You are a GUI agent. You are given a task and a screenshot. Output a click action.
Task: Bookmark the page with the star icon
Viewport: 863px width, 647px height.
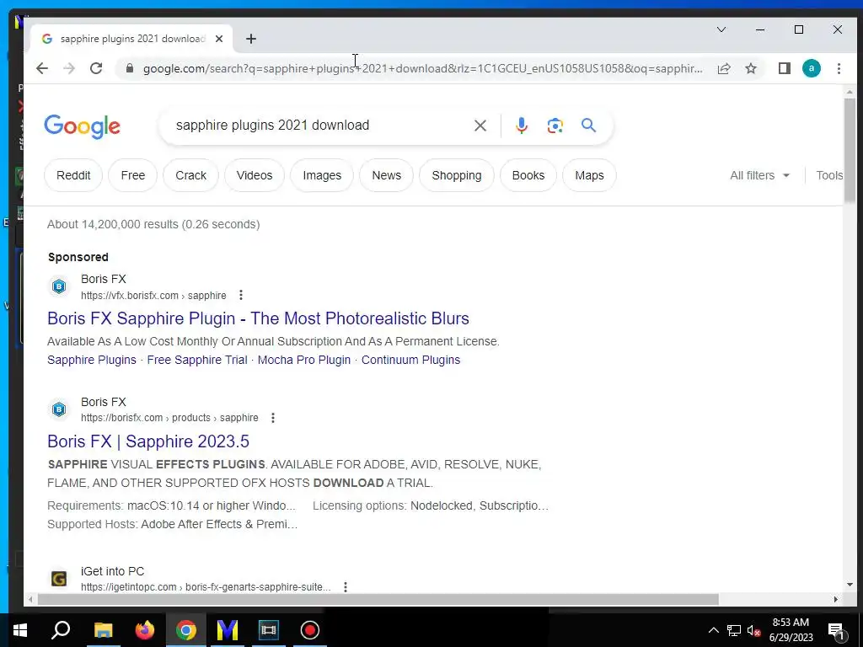[x=751, y=68]
